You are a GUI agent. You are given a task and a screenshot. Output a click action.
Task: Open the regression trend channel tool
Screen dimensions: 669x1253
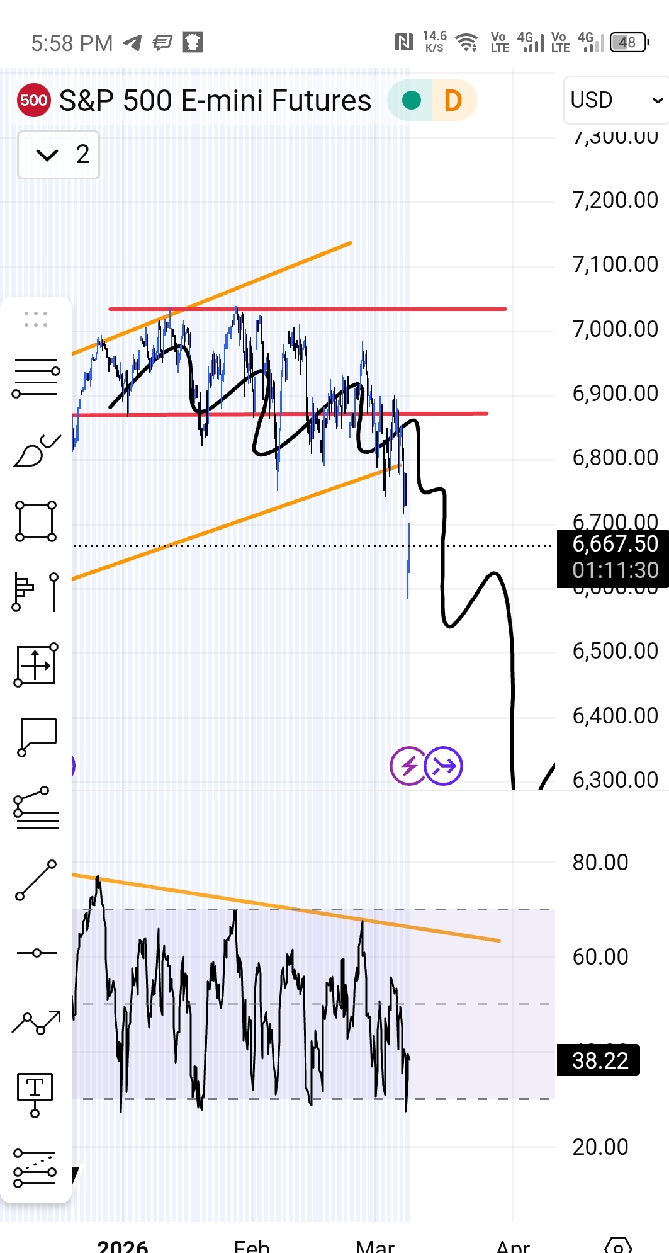35,1168
